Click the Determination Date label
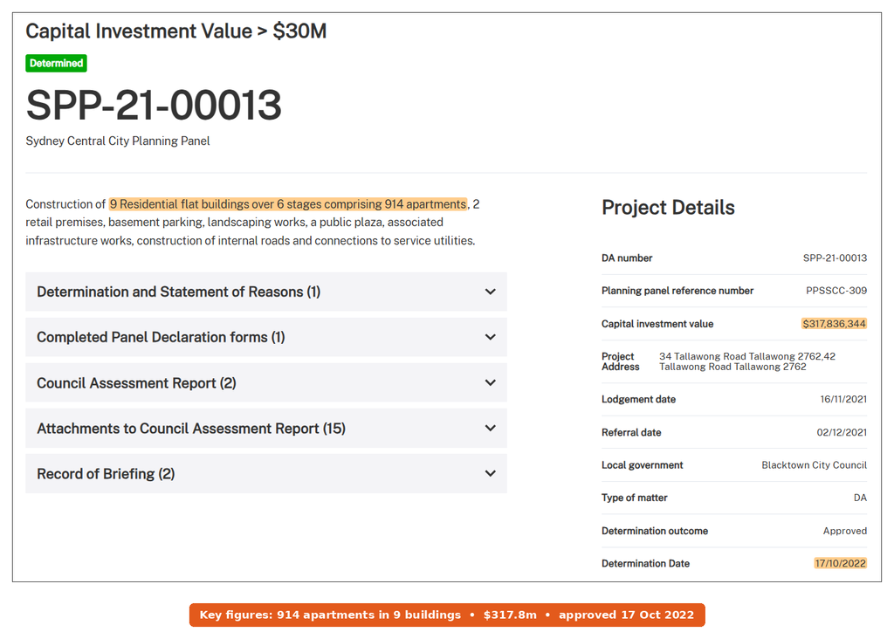Image resolution: width=894 pixels, height=639 pixels. click(645, 564)
